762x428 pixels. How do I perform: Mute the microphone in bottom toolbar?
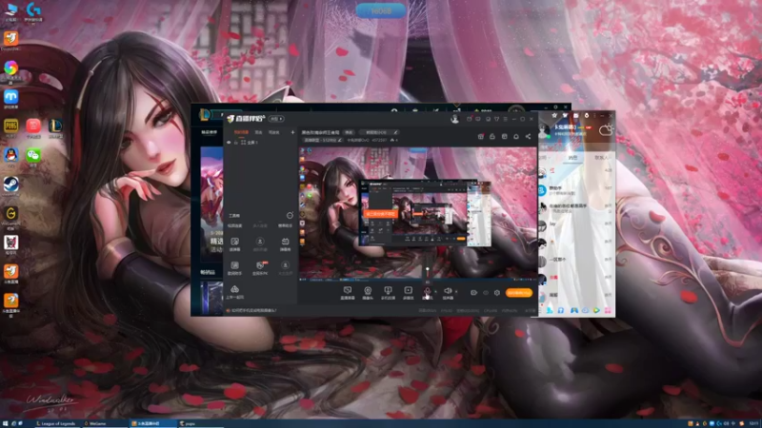click(x=427, y=293)
